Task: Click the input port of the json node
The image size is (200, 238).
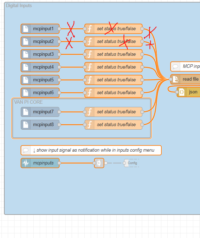Action: coord(177,92)
